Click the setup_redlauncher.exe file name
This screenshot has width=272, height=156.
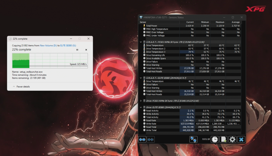31,72
